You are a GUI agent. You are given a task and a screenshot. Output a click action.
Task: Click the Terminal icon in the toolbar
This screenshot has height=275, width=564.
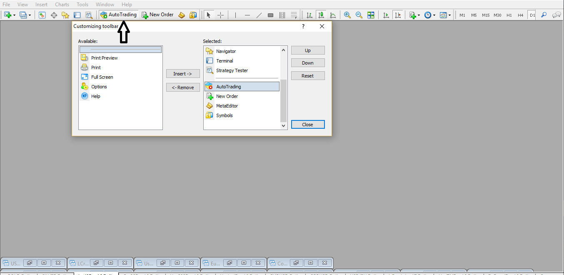click(77, 15)
